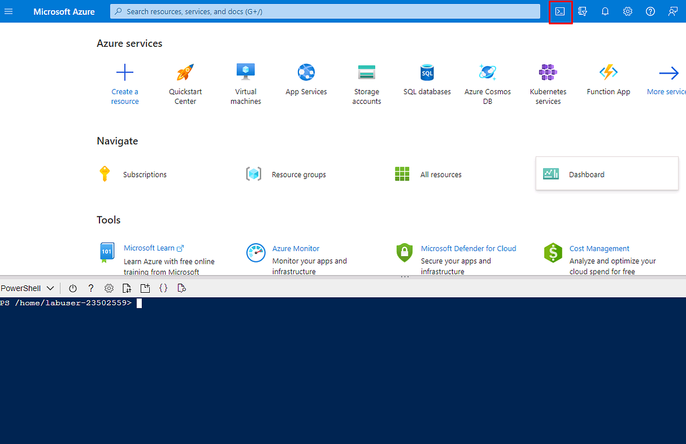686x444 pixels.
Task: Expand More services with the arrow
Action: coord(668,72)
